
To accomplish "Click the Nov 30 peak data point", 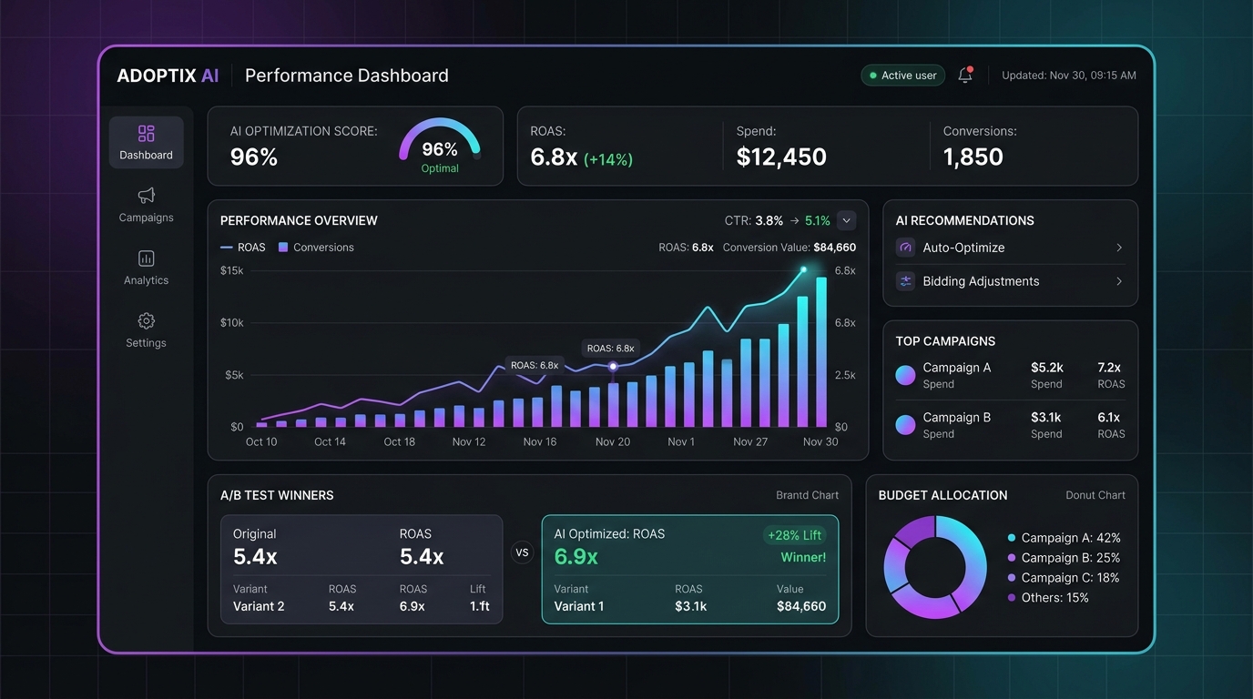I will point(803,270).
